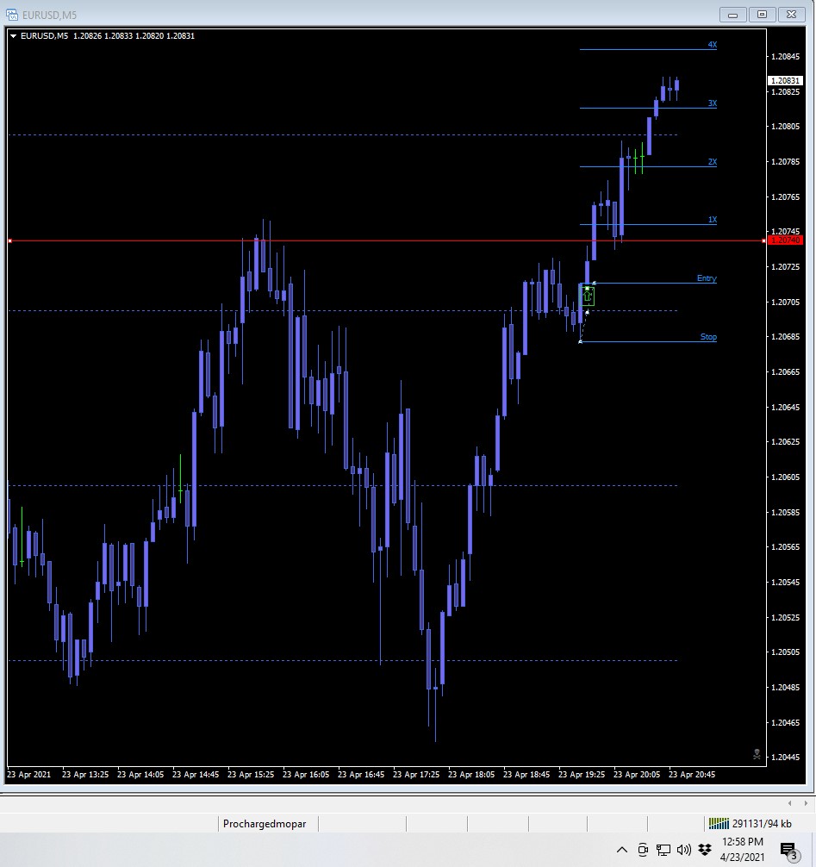Click the 23 Apr 20:45 time axis label
Image resolution: width=816 pixels, height=867 pixels.
[x=692, y=775]
